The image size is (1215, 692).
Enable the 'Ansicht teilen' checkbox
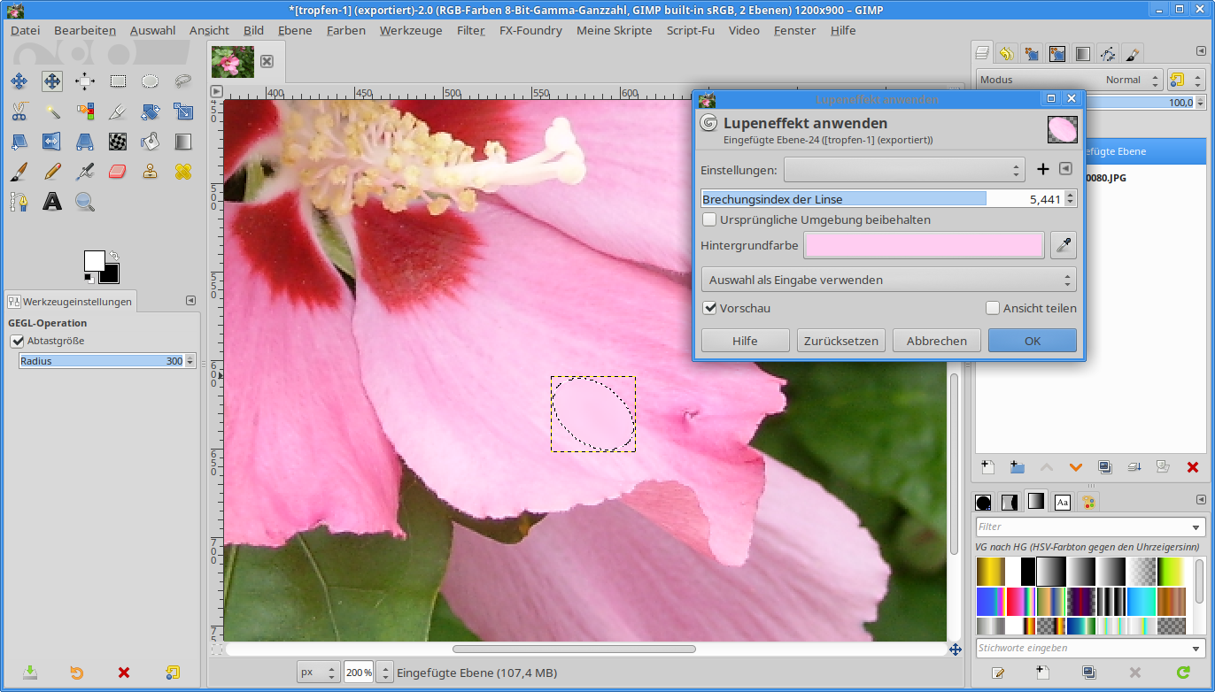(993, 308)
